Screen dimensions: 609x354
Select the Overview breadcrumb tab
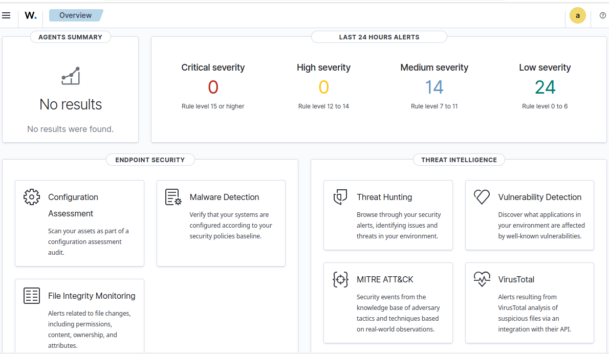click(75, 15)
